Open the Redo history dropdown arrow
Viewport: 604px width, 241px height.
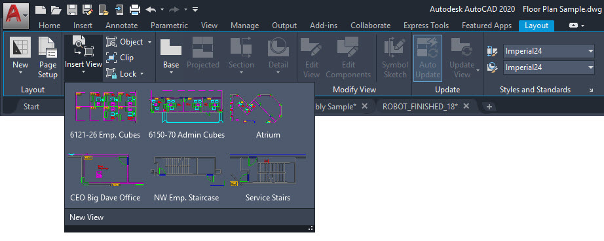click(185, 9)
